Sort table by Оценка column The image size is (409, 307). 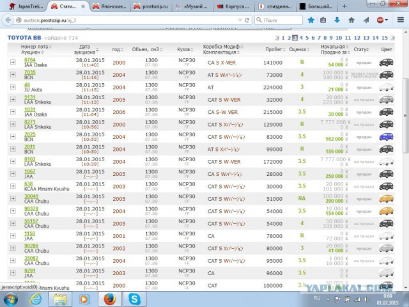pyautogui.click(x=299, y=50)
